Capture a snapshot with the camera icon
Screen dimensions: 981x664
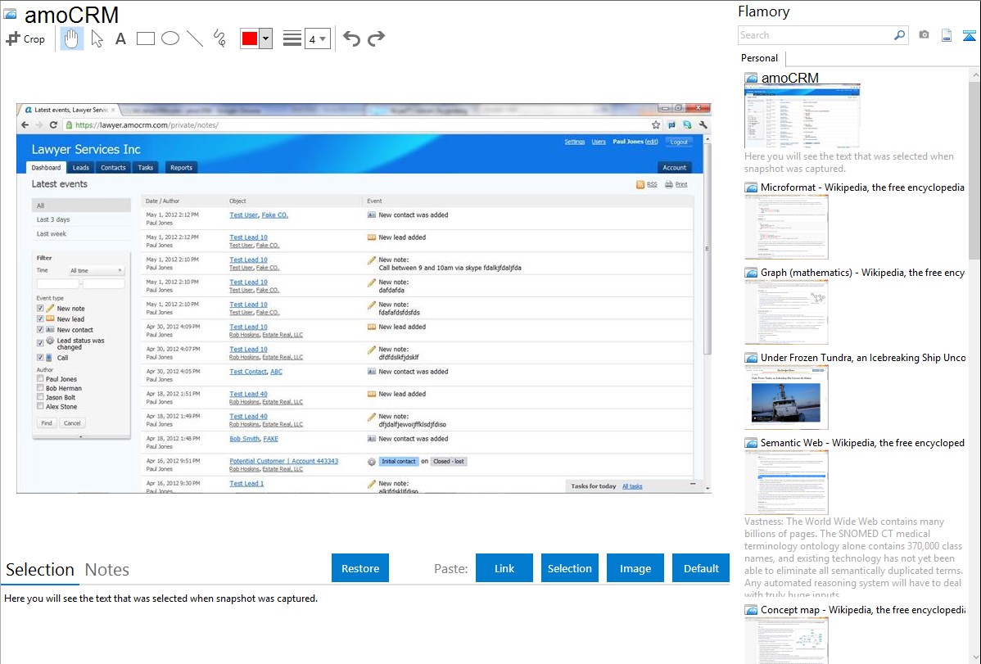coord(924,35)
